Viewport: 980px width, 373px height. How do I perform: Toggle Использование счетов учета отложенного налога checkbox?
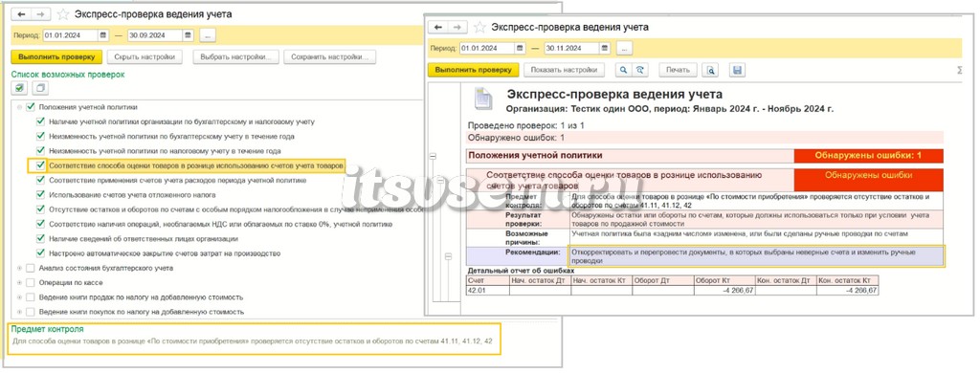pyautogui.click(x=40, y=195)
